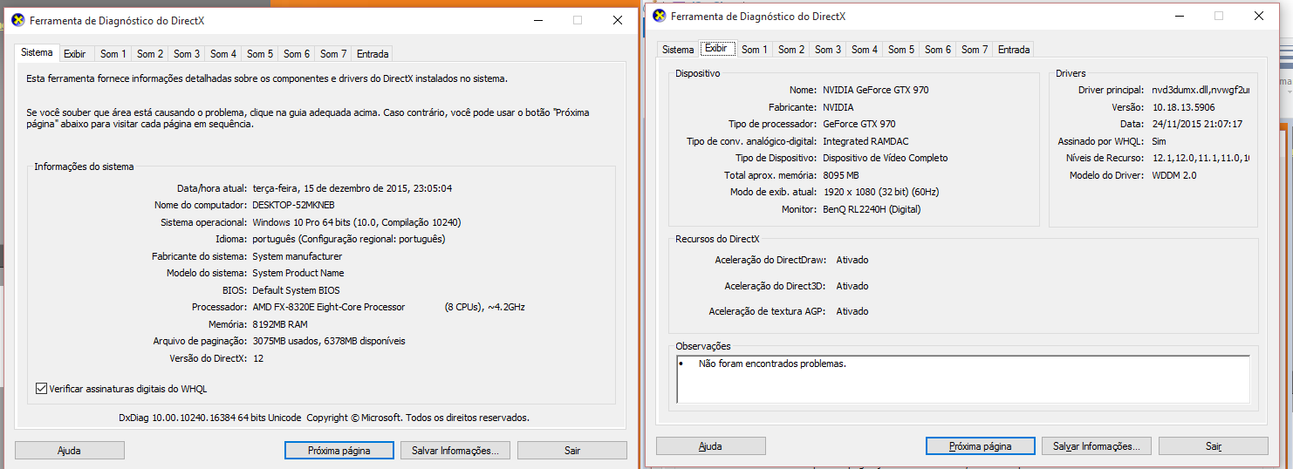Viewport: 1293px width, 469px height.
Task: Go to Som 4 tab in right window
Action: (x=865, y=50)
